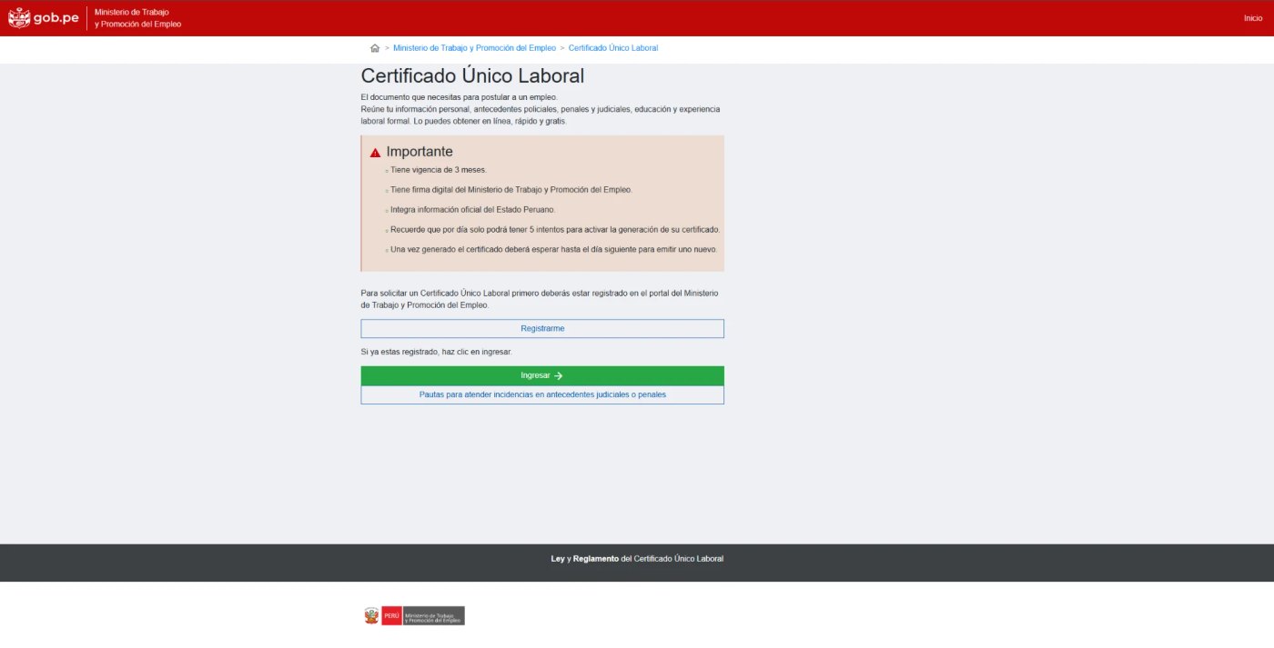The width and height of the screenshot is (1274, 648).
Task: Open the home icon in breadcrumb
Action: (375, 48)
